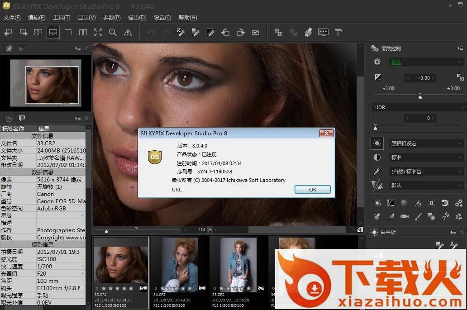The image size is (467, 310).
Task: Open the scissors trimming tool icon
Action: tap(445, 216)
